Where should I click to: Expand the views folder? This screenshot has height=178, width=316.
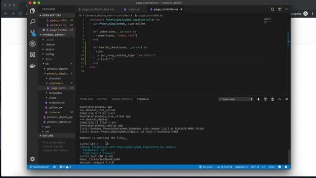point(53,98)
